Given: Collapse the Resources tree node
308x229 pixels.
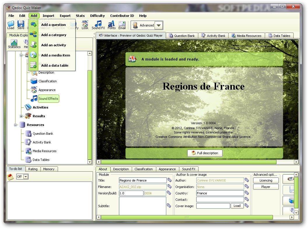Looking at the screenshot, I should coord(15,125).
